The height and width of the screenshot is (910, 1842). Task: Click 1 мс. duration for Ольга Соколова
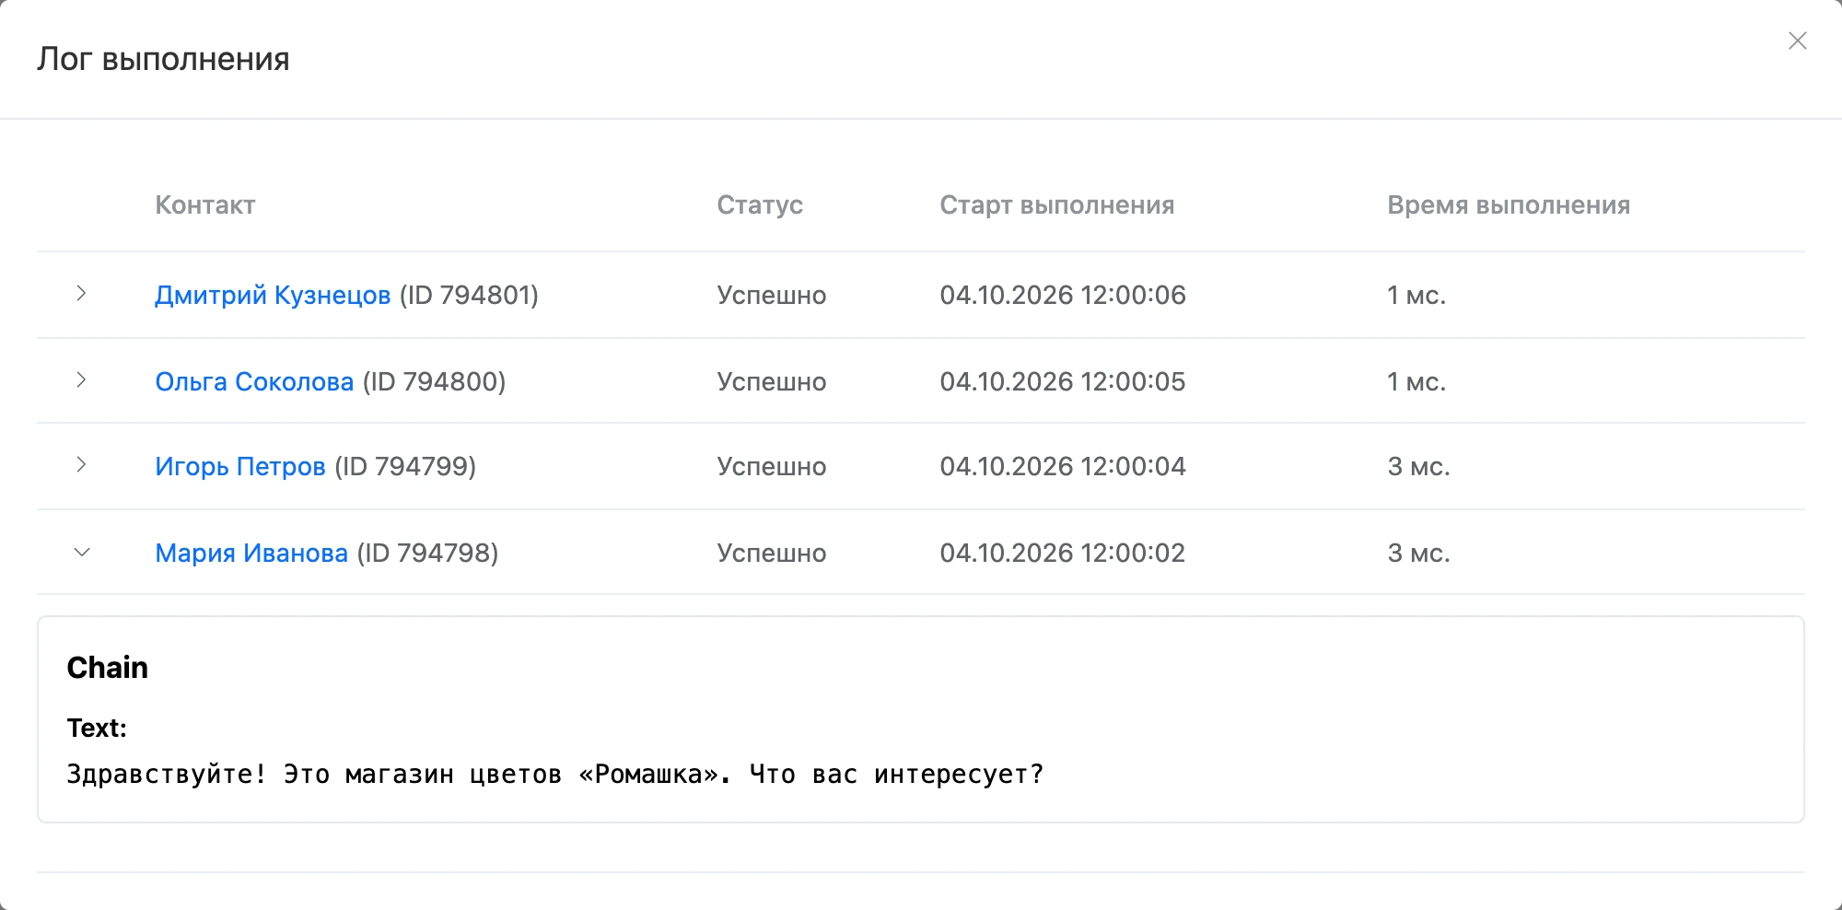pos(1416,381)
